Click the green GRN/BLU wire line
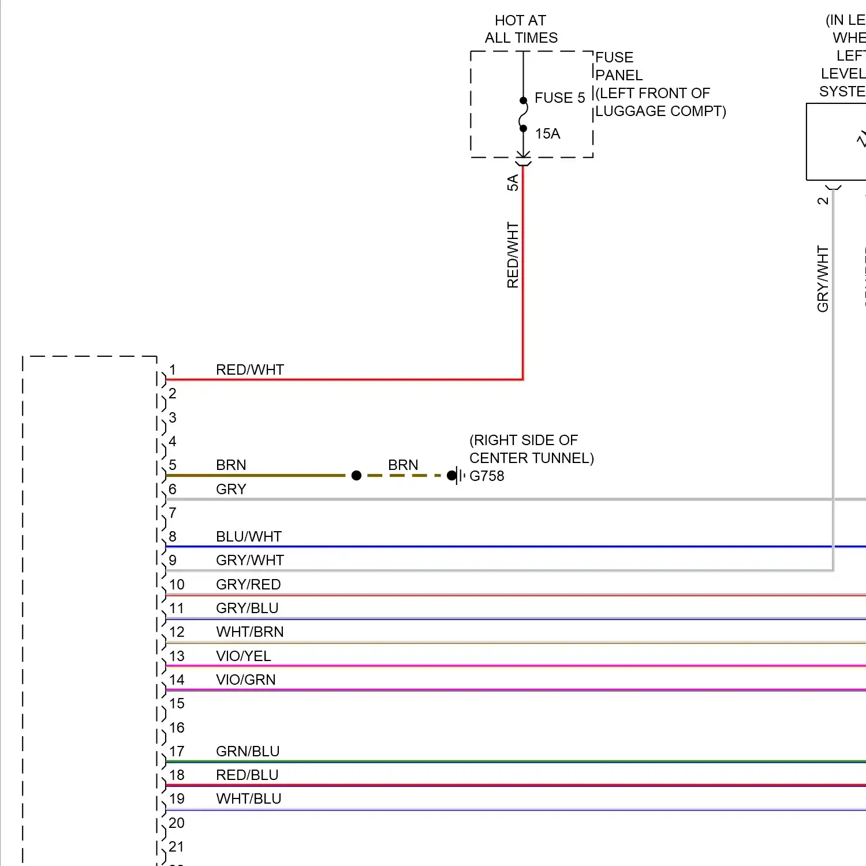 [516, 762]
